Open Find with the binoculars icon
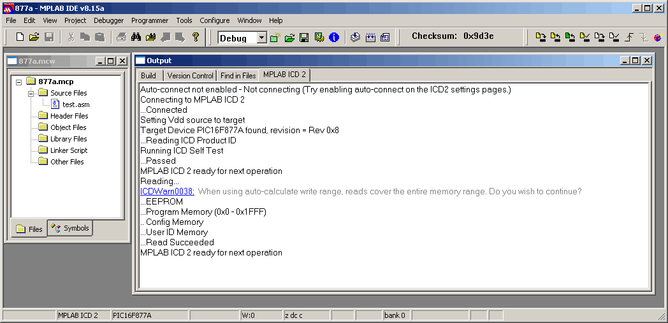The width and height of the screenshot is (668, 323). point(136,38)
